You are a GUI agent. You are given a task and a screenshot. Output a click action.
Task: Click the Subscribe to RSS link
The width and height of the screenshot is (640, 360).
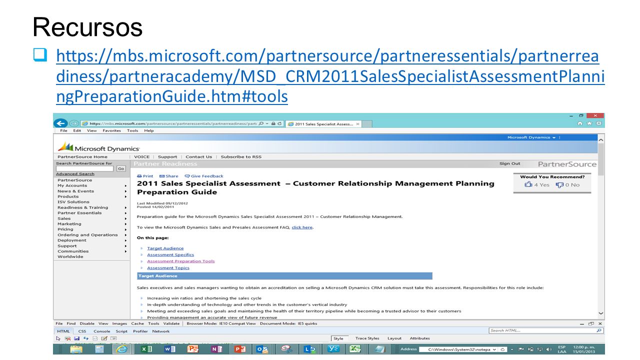(x=241, y=157)
